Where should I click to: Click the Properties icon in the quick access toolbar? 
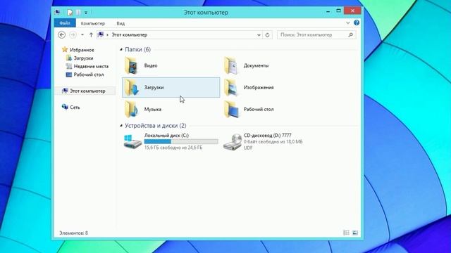[x=70, y=13]
